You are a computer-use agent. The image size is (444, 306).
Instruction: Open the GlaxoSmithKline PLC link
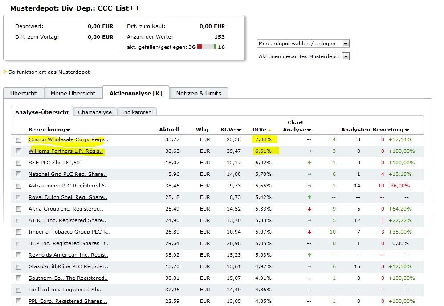[x=68, y=267]
